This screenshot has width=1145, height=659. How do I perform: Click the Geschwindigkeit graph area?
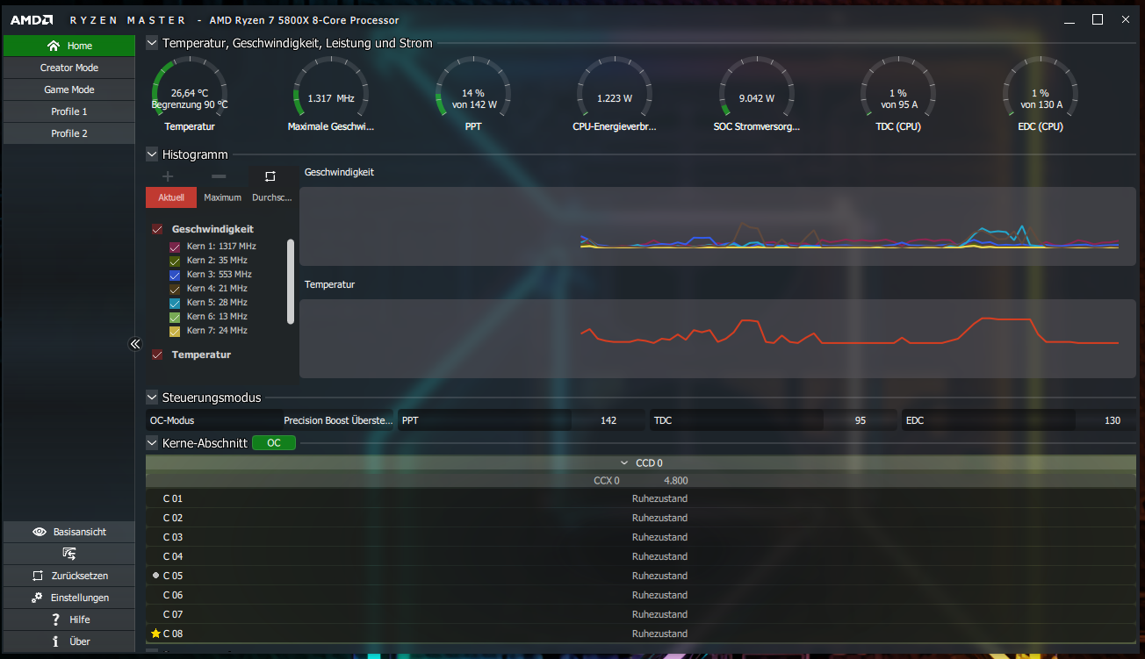[x=718, y=226]
